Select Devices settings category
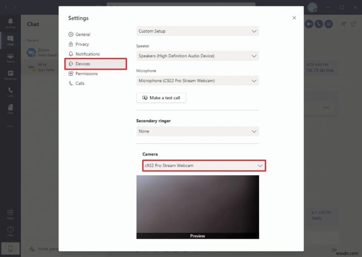The image size is (362, 257). (95, 64)
